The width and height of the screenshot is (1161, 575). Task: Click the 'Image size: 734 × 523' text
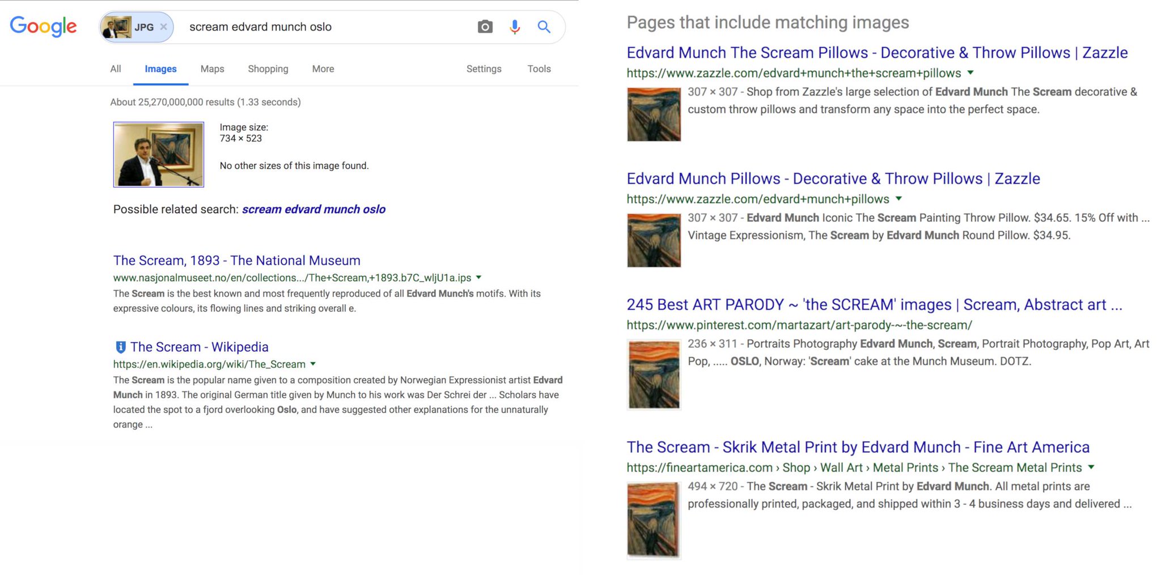click(244, 133)
